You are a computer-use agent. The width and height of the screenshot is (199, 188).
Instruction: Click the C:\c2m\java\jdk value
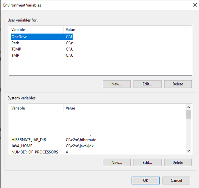tap(79, 146)
